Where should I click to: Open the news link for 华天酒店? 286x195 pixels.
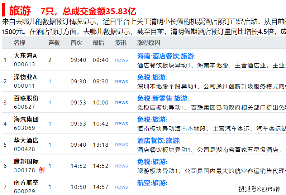121,145
